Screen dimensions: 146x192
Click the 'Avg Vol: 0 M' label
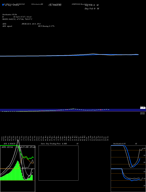coord(92,5)
